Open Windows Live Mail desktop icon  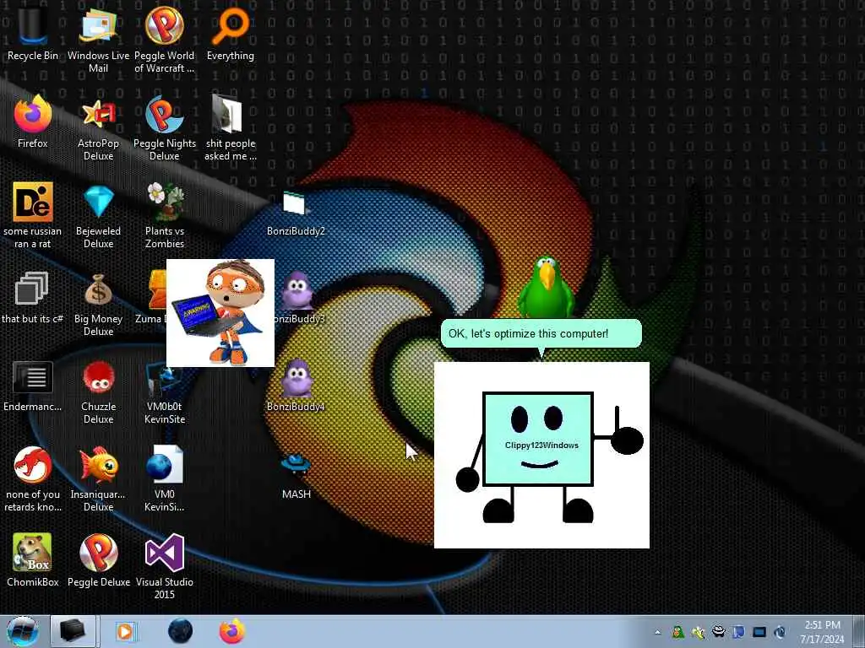point(98,39)
